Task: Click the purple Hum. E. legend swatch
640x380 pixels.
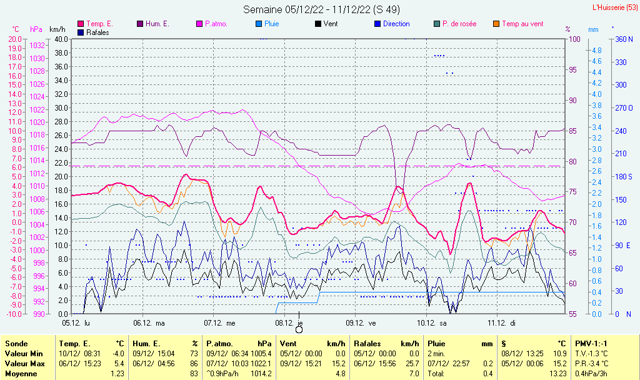Action: [x=140, y=24]
